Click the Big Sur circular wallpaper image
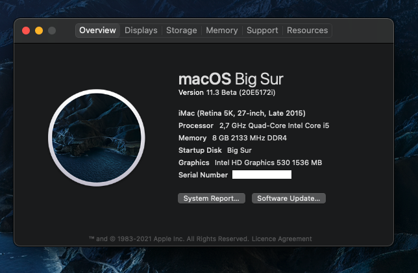Image resolution: width=418 pixels, height=273 pixels. 97,138
